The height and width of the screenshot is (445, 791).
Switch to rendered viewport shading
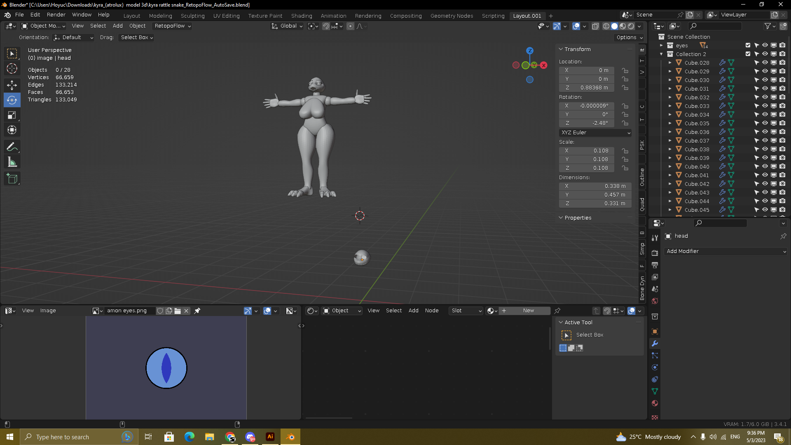click(631, 26)
